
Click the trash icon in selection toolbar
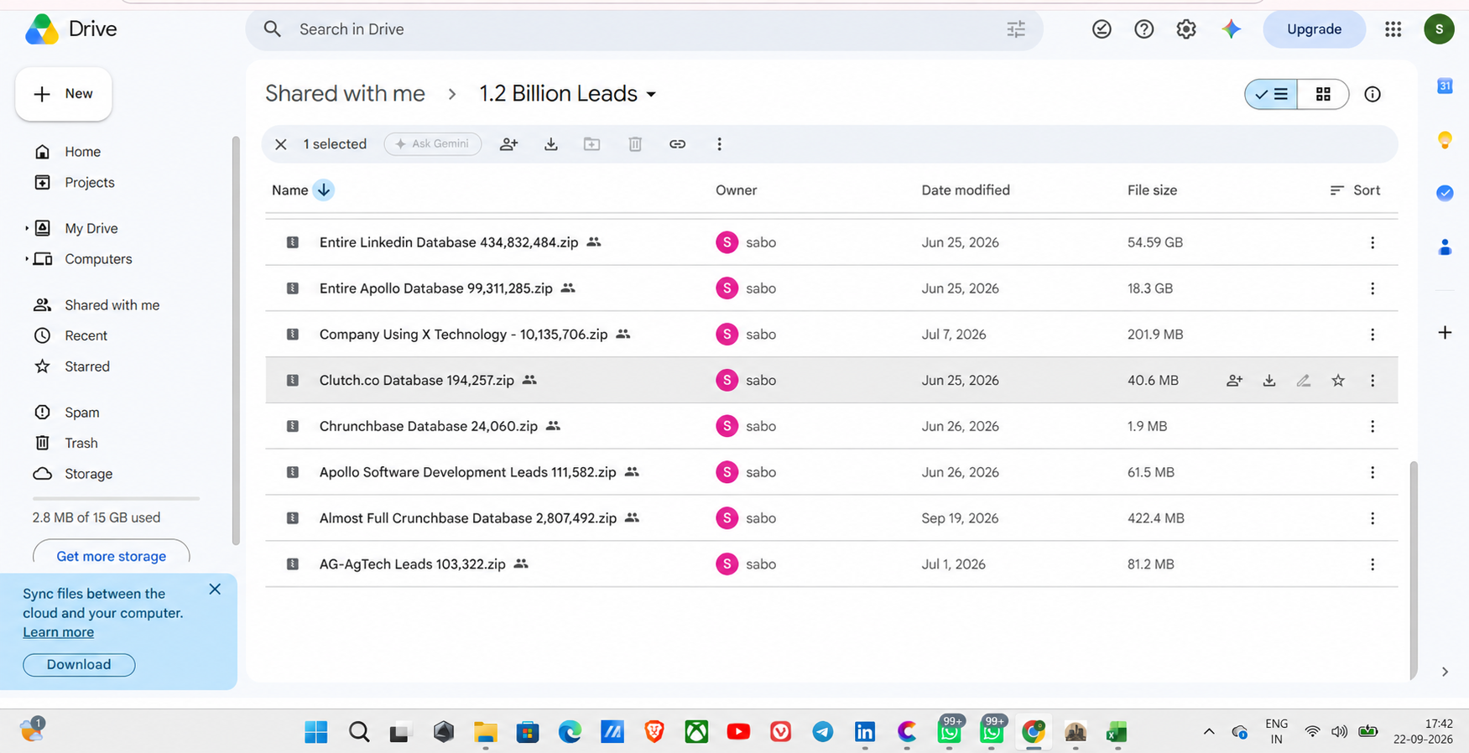point(635,144)
